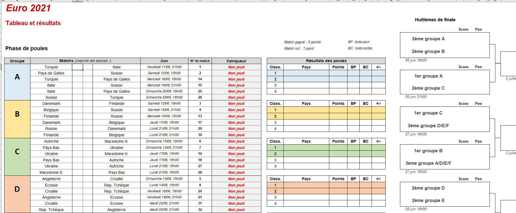Select the "28 juin 18h00" date
Image resolution: width=516 pixels, height=213 pixels.
pos(416,209)
